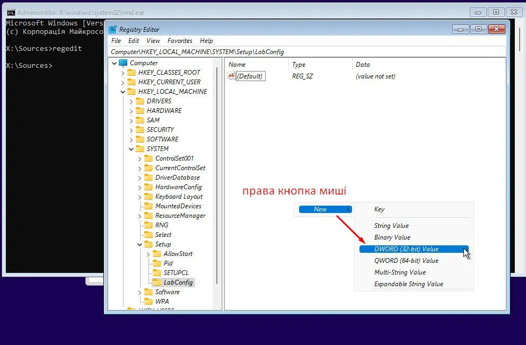Open the Edit menu
The image size is (526, 345).
pos(134,41)
